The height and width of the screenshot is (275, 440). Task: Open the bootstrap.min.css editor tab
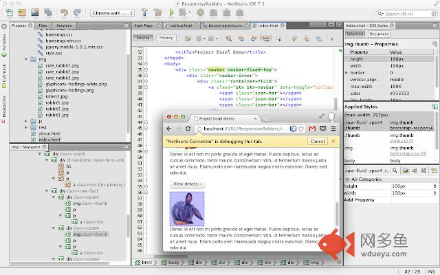[225, 25]
